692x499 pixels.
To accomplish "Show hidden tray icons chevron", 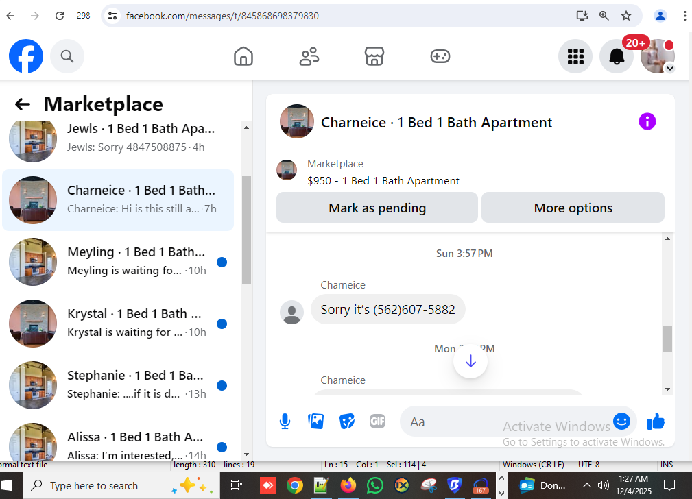I will click(586, 485).
